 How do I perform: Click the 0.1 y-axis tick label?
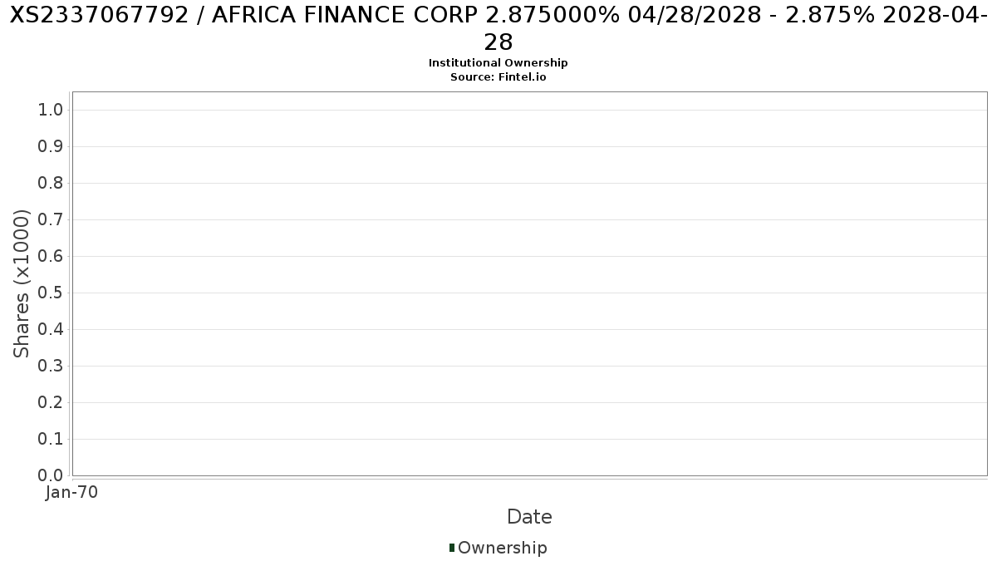[51, 439]
